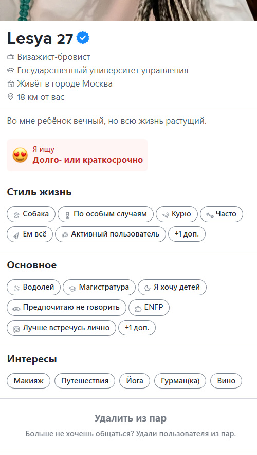Open the Долго- или краткосрочно card
The height and width of the screenshot is (455, 257).
[x=77, y=155]
